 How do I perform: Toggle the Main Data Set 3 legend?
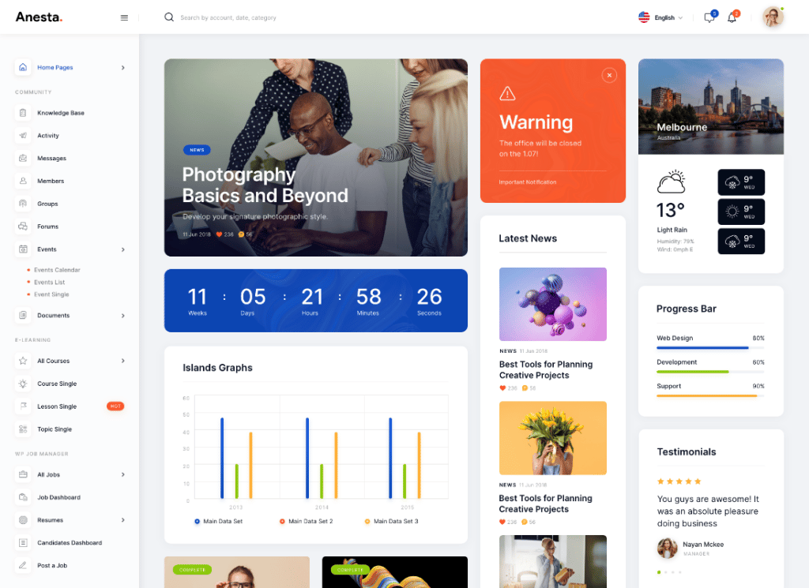tap(391, 521)
